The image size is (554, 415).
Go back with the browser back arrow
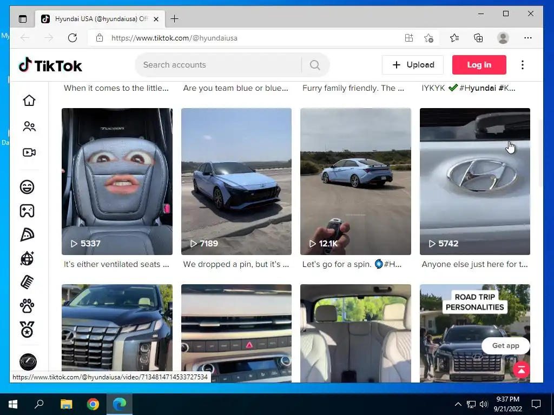click(25, 38)
